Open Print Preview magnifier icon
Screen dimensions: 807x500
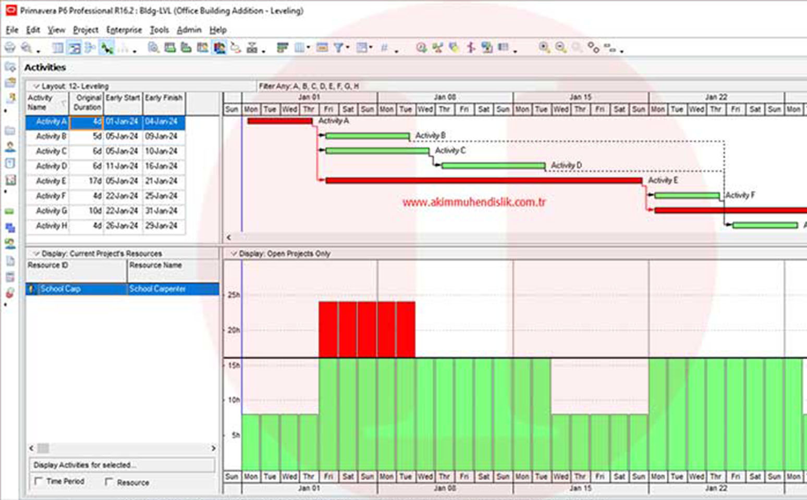point(26,48)
